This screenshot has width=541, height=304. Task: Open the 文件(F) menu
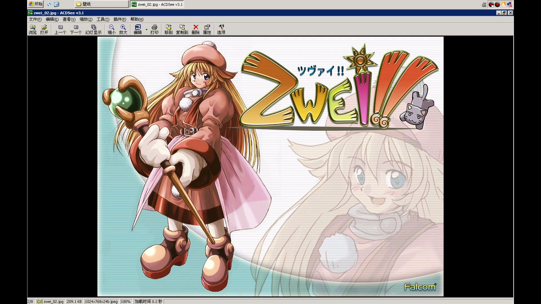(x=35, y=19)
